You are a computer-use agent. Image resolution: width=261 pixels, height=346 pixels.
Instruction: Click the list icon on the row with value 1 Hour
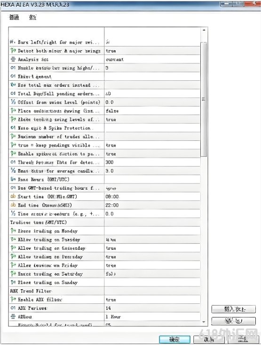(x=13, y=316)
